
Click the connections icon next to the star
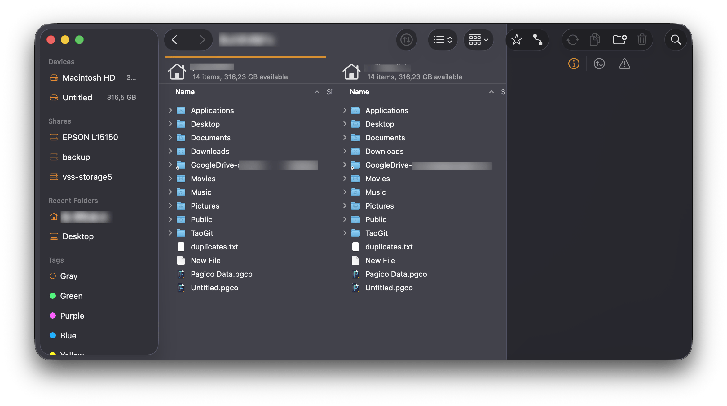[538, 40]
